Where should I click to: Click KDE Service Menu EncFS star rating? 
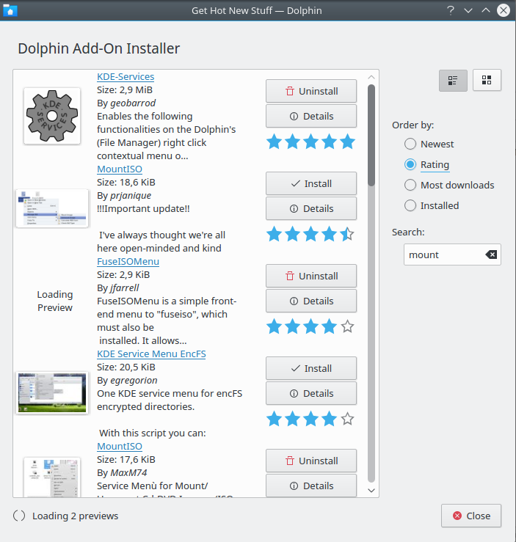coord(310,419)
